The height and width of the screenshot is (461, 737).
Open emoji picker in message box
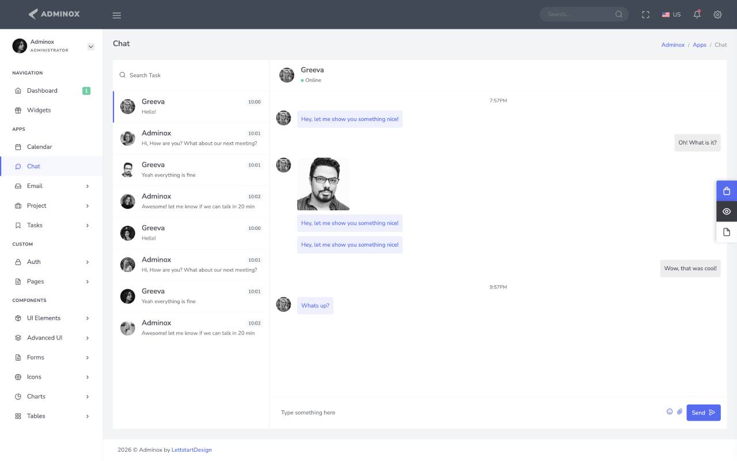(x=670, y=411)
